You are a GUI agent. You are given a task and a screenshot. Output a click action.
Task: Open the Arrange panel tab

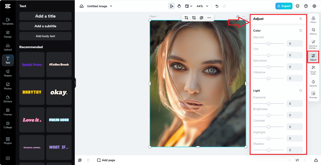point(313,95)
